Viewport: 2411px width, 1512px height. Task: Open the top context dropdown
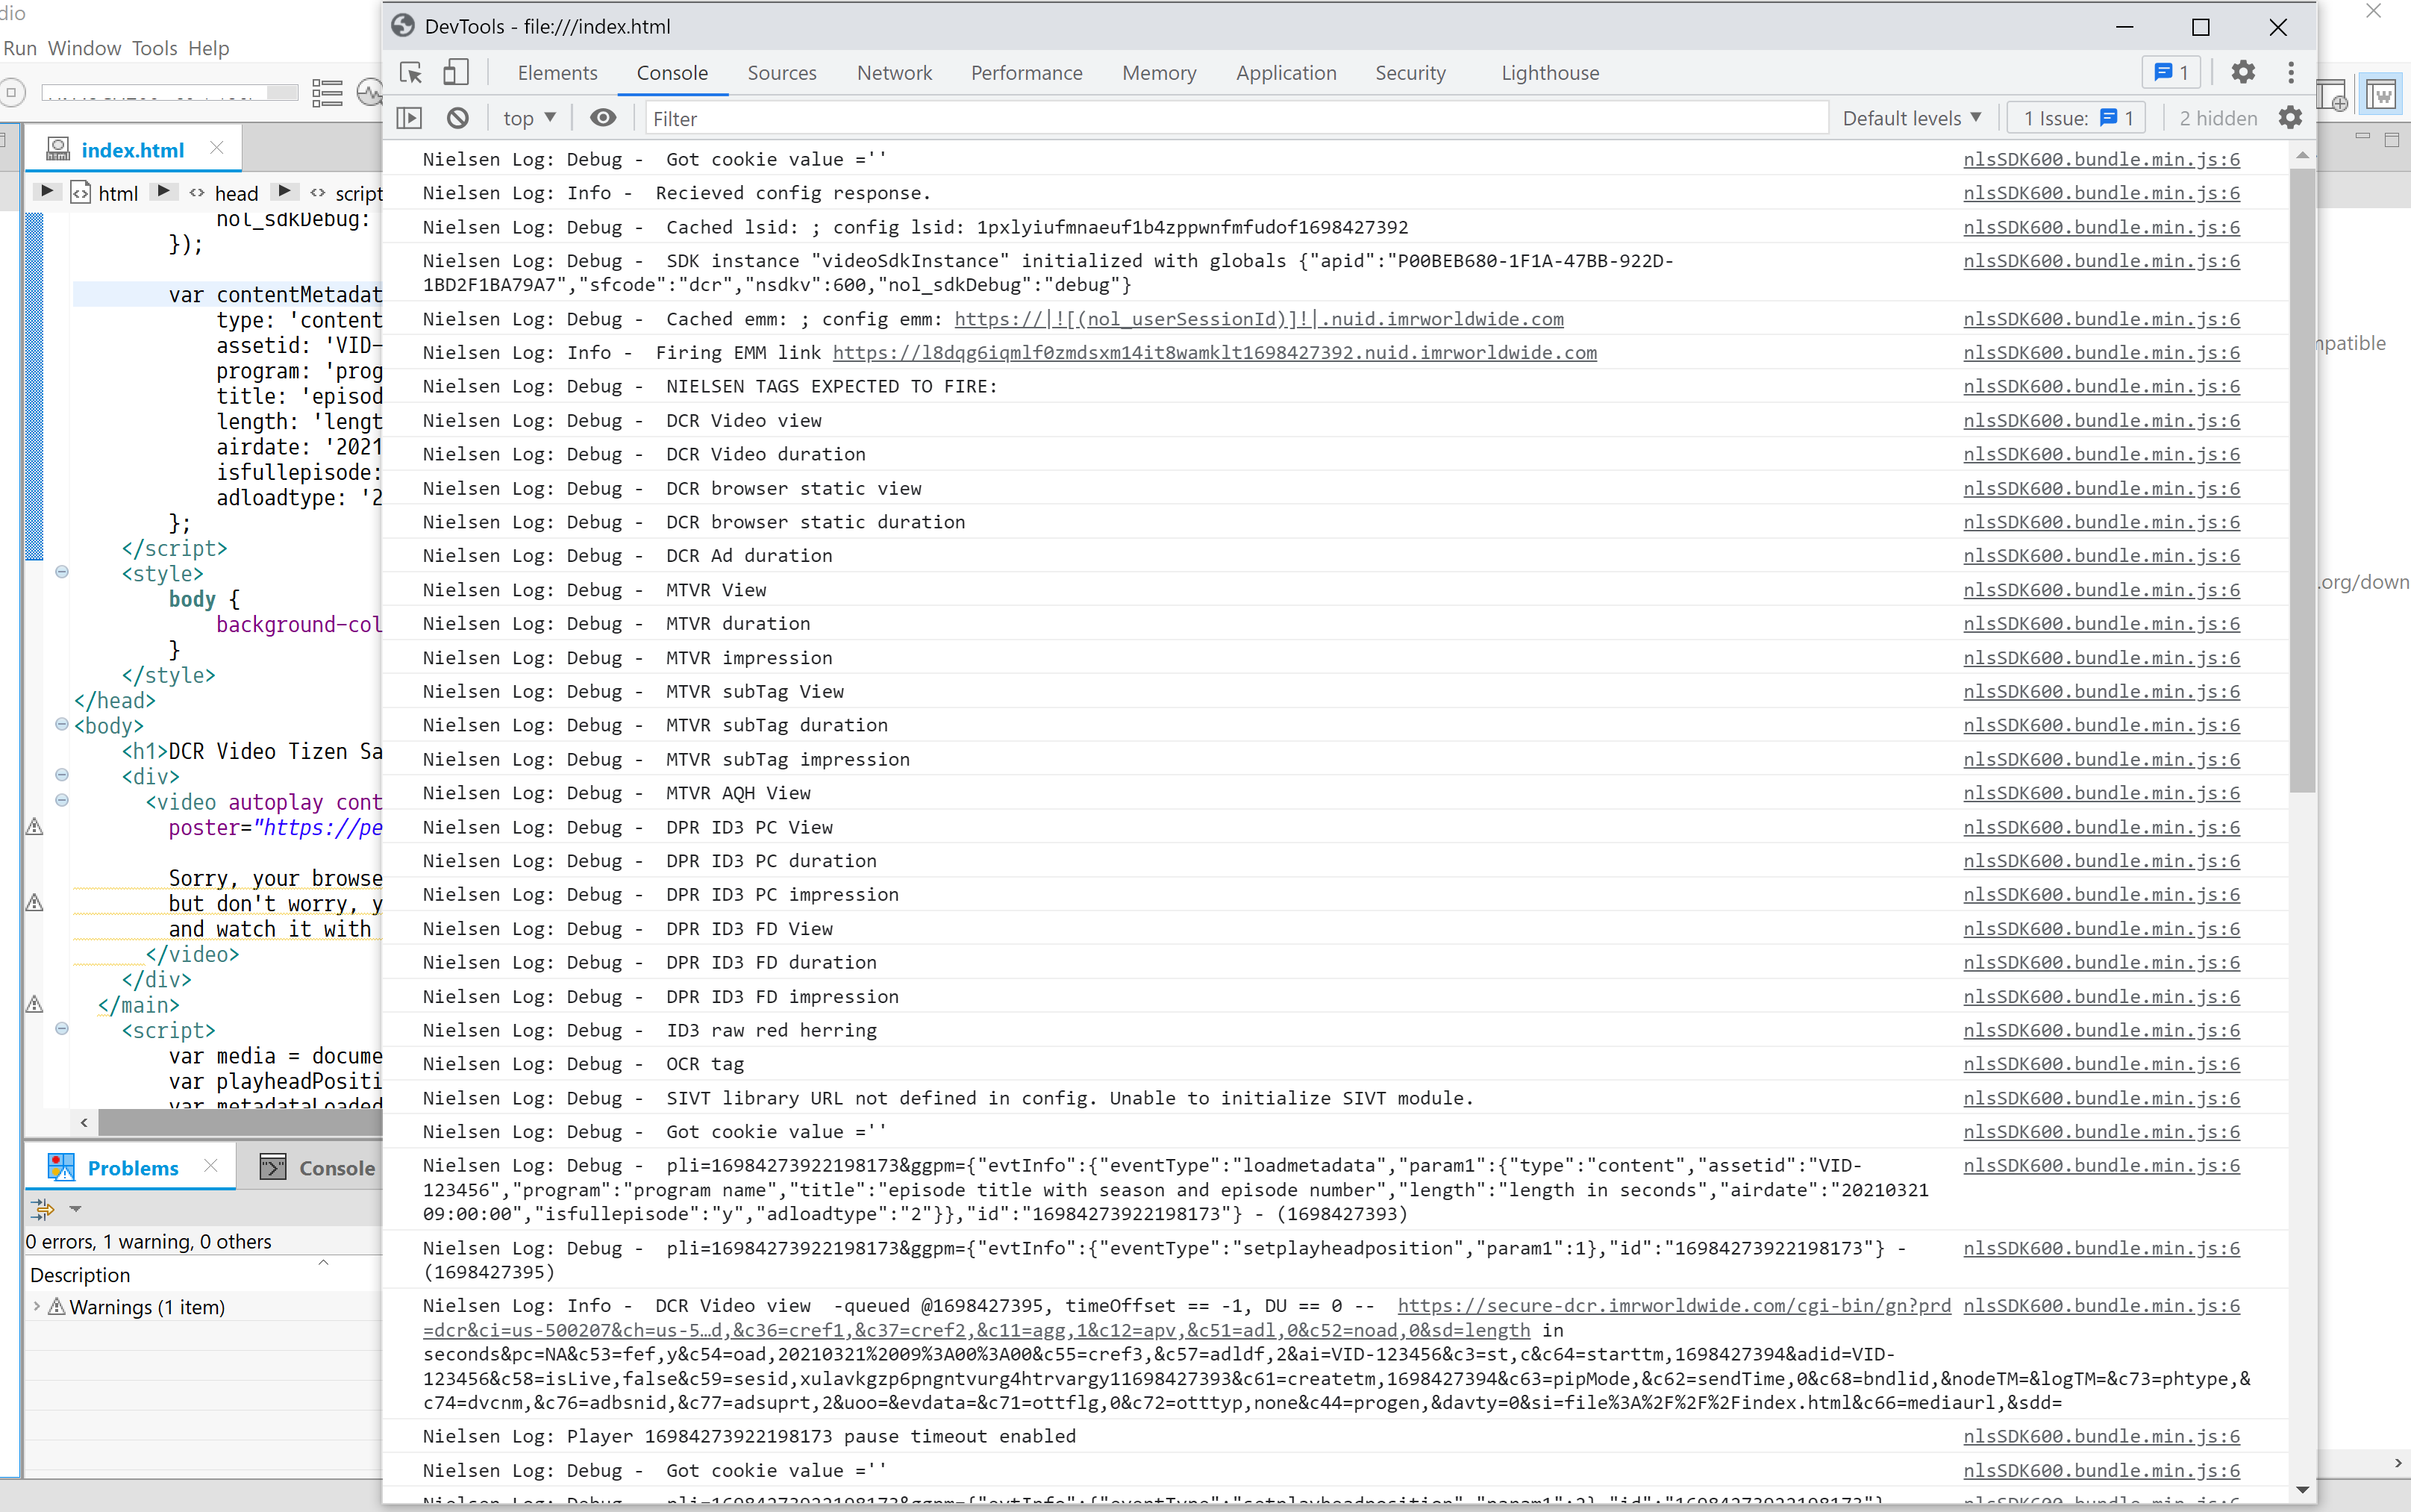[529, 118]
